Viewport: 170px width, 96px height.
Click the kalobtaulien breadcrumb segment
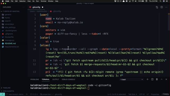pos(42,11)
